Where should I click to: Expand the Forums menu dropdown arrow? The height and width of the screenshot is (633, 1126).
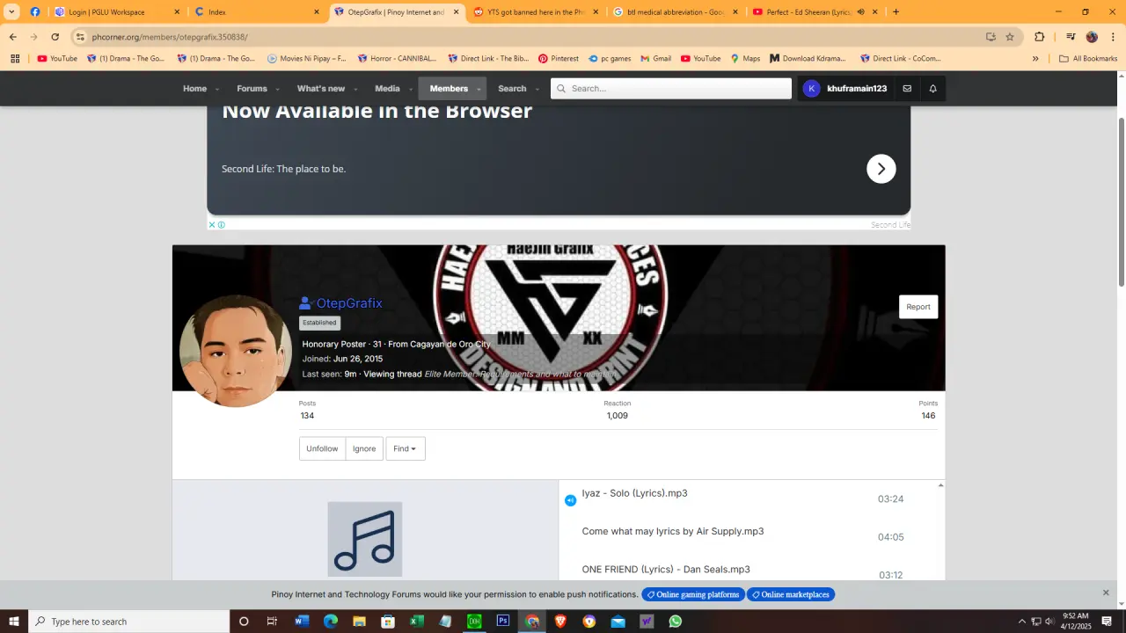pos(277,90)
